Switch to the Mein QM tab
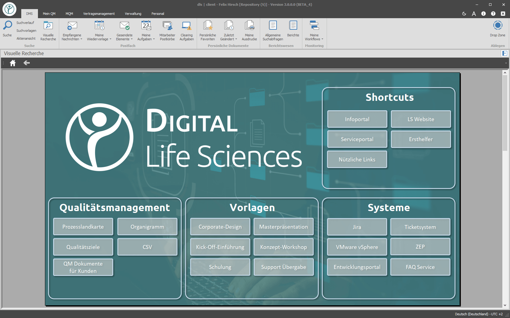This screenshot has width=510, height=318. (x=49, y=14)
